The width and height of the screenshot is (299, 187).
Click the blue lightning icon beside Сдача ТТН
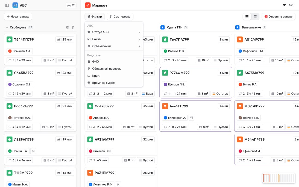point(162,27)
